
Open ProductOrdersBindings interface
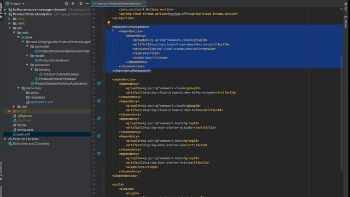pos(61,74)
